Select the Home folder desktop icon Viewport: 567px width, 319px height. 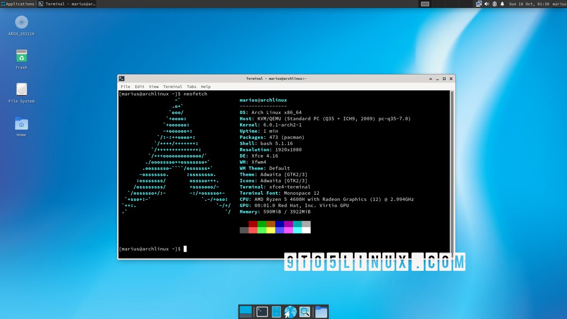(21, 127)
